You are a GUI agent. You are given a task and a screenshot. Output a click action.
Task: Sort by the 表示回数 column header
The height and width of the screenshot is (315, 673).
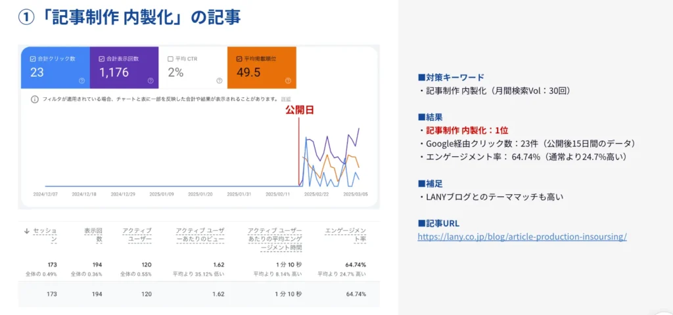click(x=93, y=236)
